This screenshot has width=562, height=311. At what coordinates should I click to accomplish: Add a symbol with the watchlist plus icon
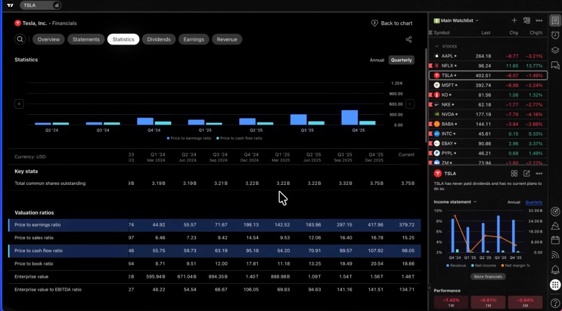[x=514, y=20]
